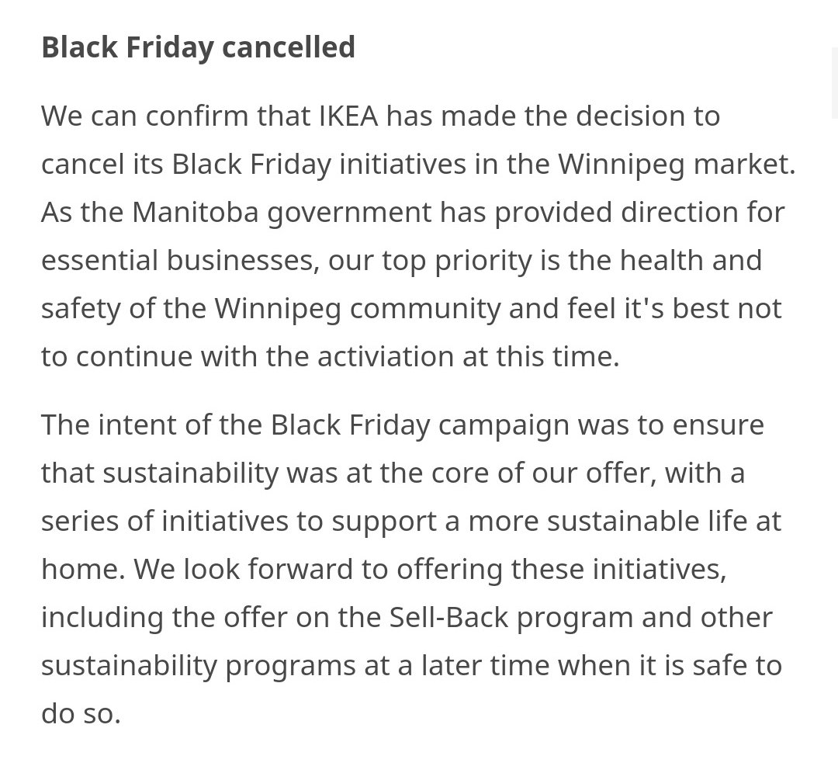The image size is (838, 780).
Task: Click the words 'sustainable life at'
Action: point(664,522)
